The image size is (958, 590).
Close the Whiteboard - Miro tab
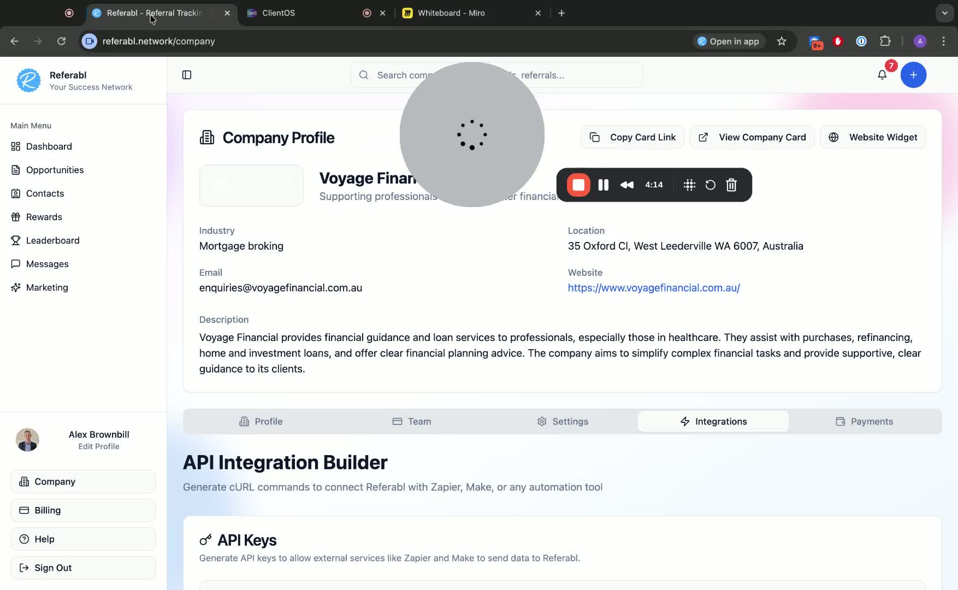coord(538,13)
